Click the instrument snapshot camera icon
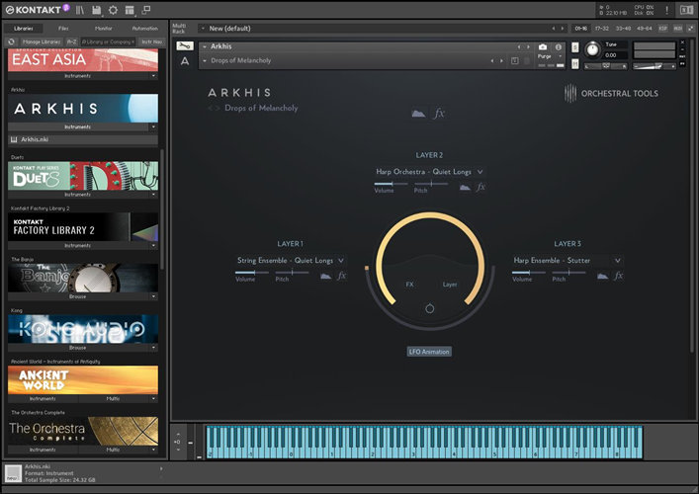 [543, 46]
